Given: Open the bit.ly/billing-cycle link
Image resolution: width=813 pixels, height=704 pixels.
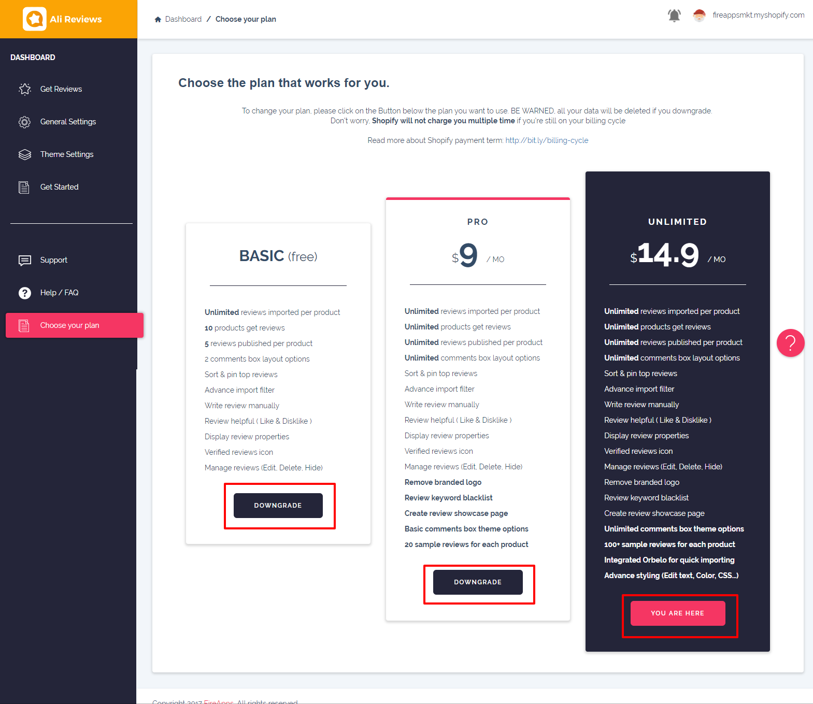Looking at the screenshot, I should (x=547, y=140).
